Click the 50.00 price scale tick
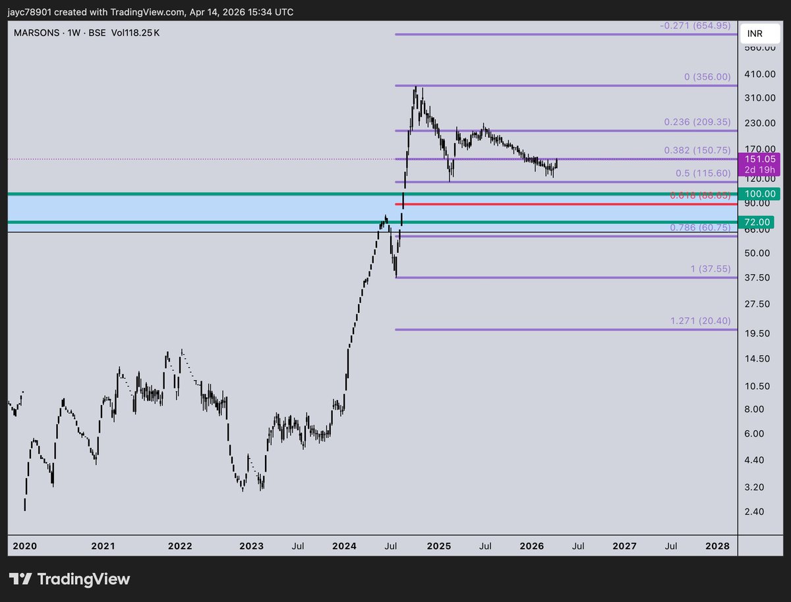 coord(757,253)
